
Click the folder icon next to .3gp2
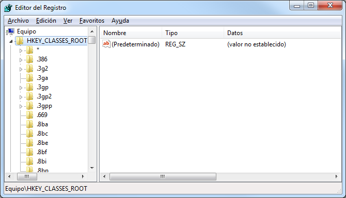point(29,96)
